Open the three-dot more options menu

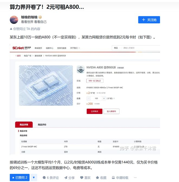[x=135, y=177]
